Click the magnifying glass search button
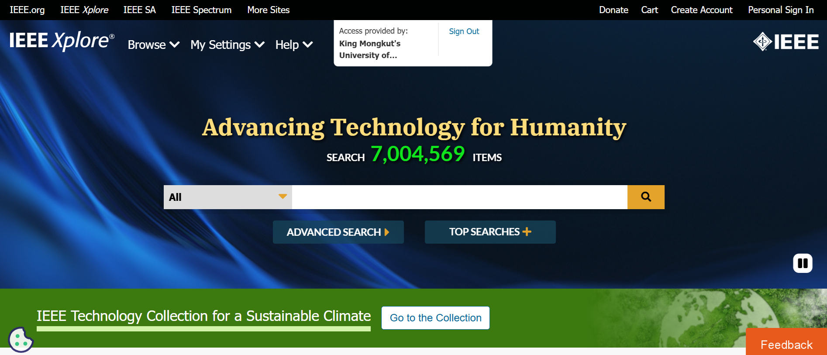Screen dimensions: 827x355 646,197
